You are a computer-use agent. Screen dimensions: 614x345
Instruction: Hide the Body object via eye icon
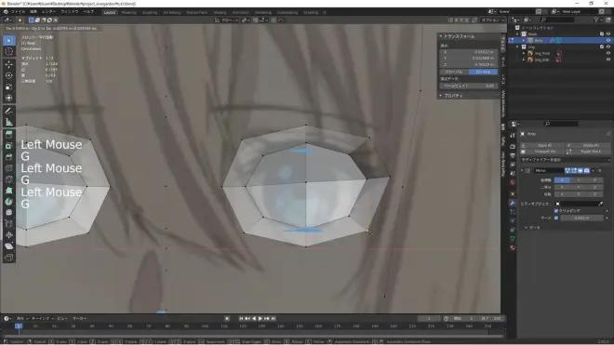[x=608, y=40]
